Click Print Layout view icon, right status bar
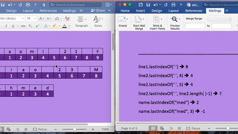 click(x=153, y=128)
